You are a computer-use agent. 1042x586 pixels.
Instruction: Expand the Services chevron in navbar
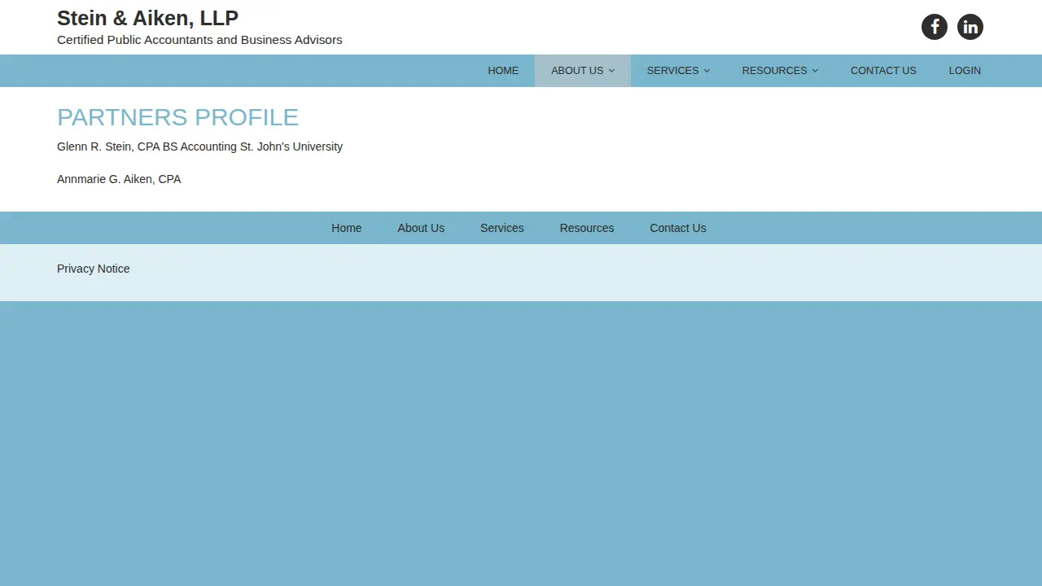point(707,71)
